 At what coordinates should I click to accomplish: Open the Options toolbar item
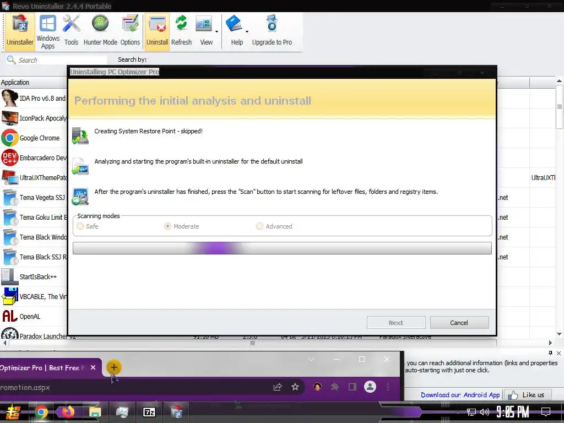pos(130,31)
